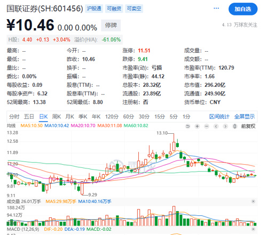Click 总市值 value 296.20亿
This screenshot has height=235, width=267.
[x=215, y=85]
